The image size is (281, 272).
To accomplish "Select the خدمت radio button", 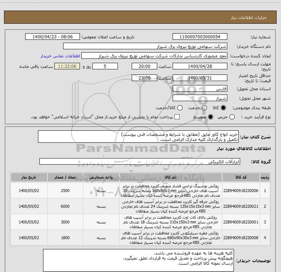I will 204,108.
